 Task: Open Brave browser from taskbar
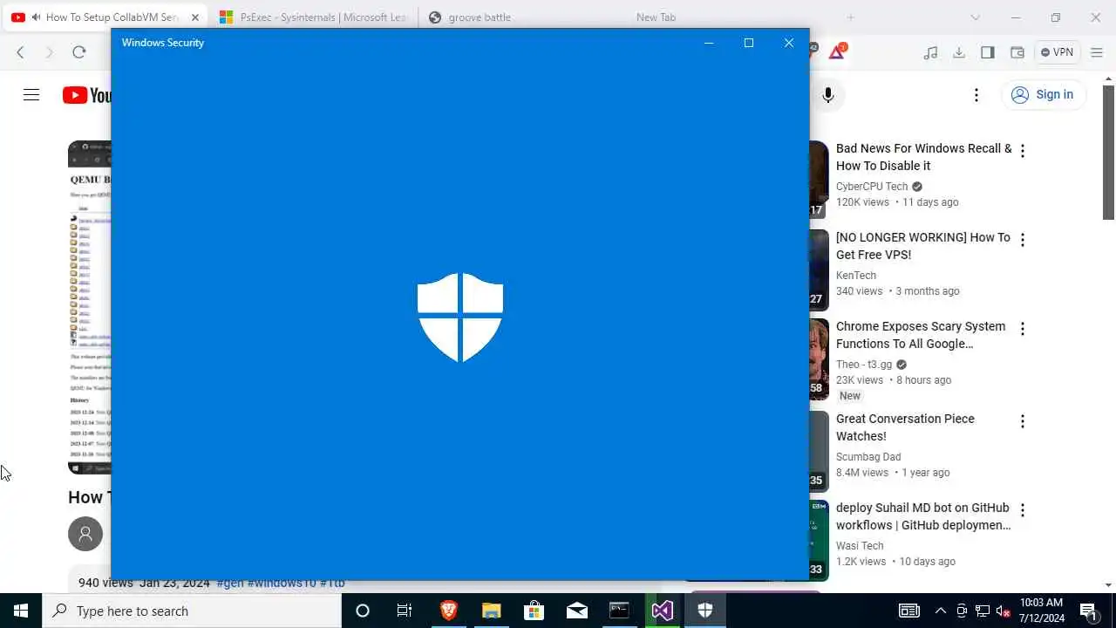448,611
